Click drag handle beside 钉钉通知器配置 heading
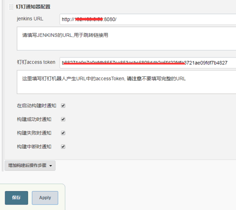Image resolution: width=236 pixels, height=210 pixels. tap(11, 7)
